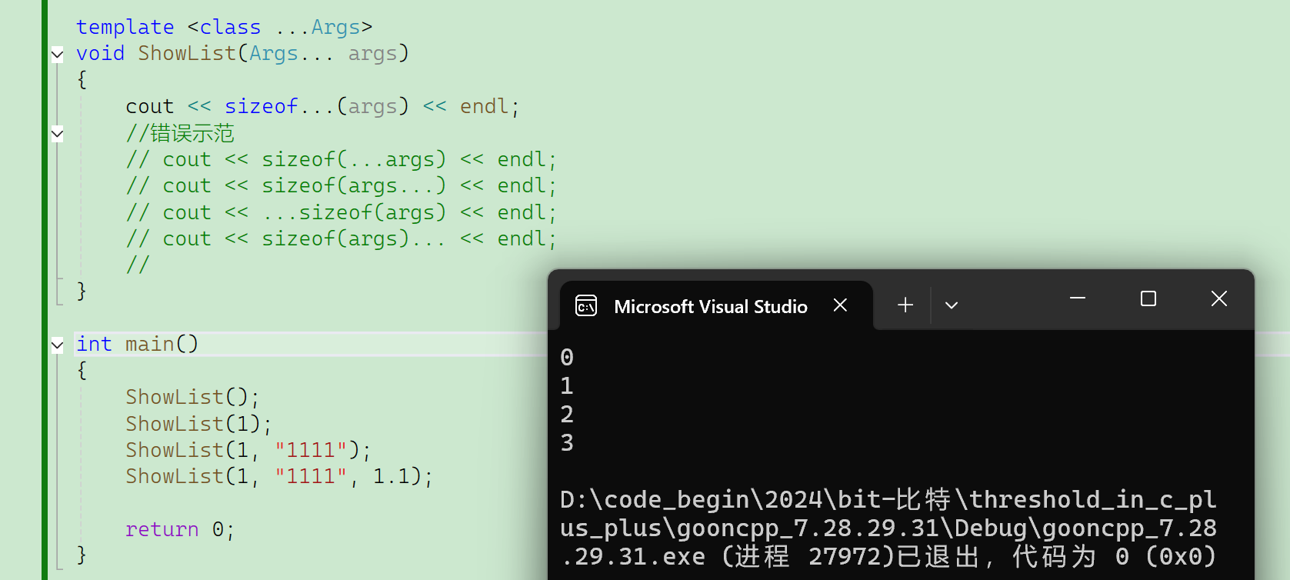Click 'void ShowList(Args... args)' declaration
1290x580 pixels.
pos(242,53)
